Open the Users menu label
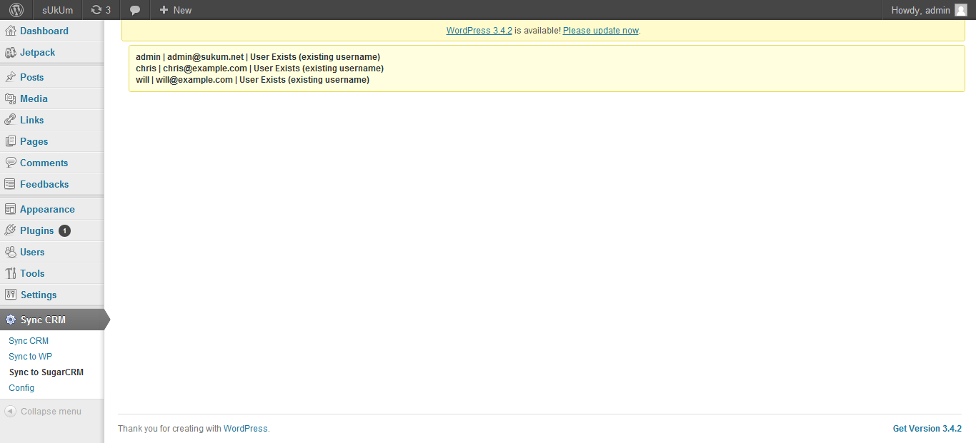Image resolution: width=976 pixels, height=443 pixels. click(32, 252)
